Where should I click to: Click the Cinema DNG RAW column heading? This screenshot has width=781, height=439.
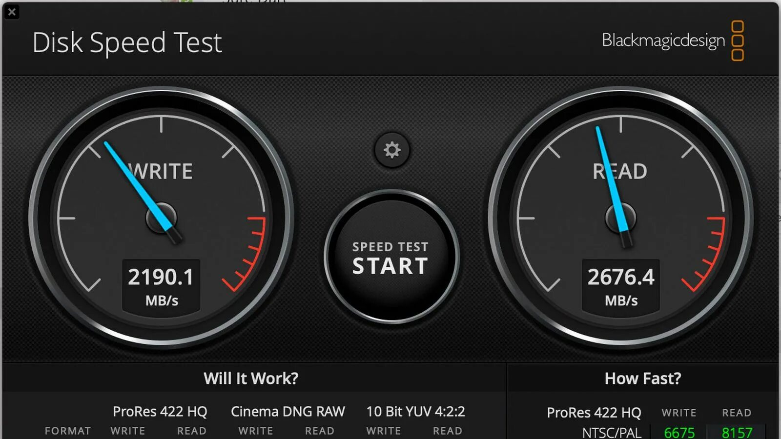coord(288,412)
